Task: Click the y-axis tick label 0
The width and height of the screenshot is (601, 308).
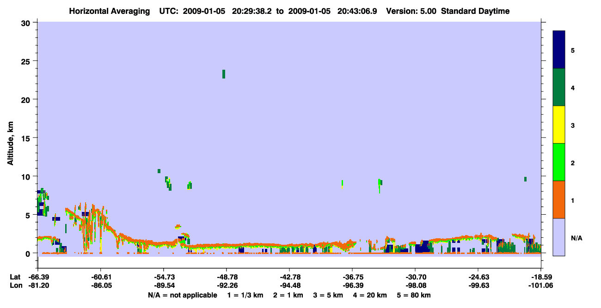Action: click(x=29, y=253)
